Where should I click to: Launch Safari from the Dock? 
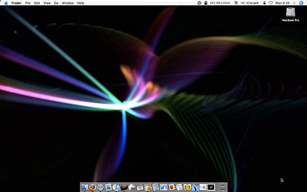100,187
